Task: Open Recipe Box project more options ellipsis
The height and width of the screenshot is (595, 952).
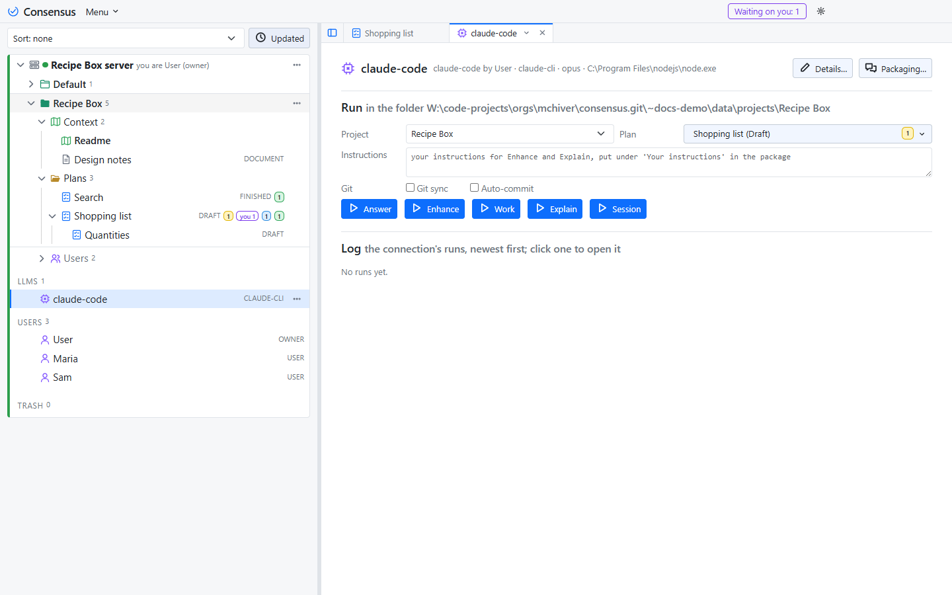Action: pos(297,103)
